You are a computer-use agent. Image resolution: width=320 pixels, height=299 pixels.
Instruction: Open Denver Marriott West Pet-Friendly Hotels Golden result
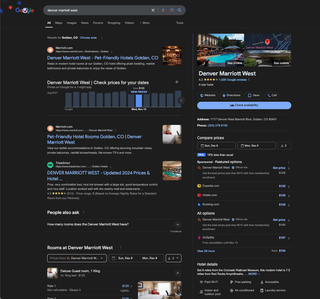(102, 58)
